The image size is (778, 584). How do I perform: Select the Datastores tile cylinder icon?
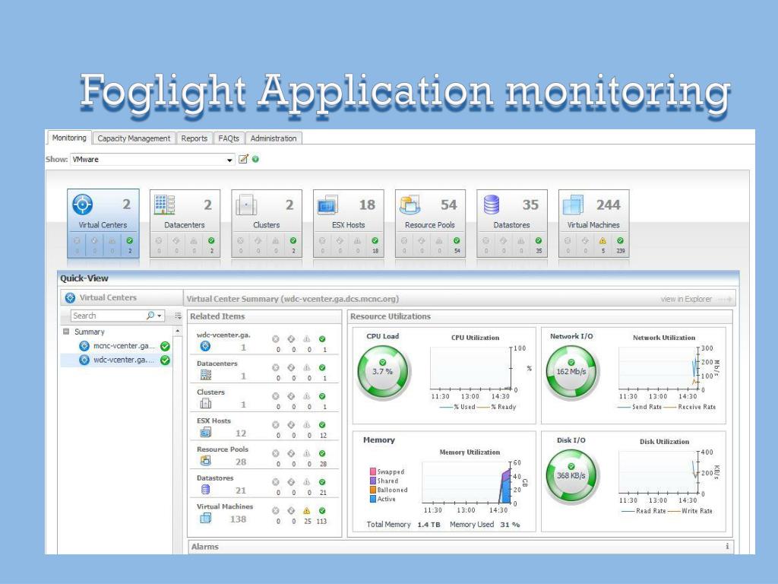pyautogui.click(x=492, y=204)
